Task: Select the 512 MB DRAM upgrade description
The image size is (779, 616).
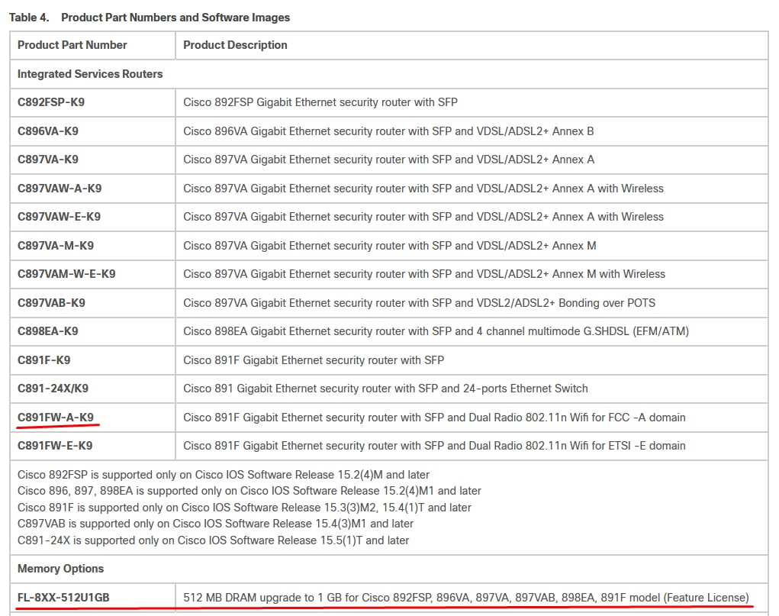Action: tap(466, 598)
